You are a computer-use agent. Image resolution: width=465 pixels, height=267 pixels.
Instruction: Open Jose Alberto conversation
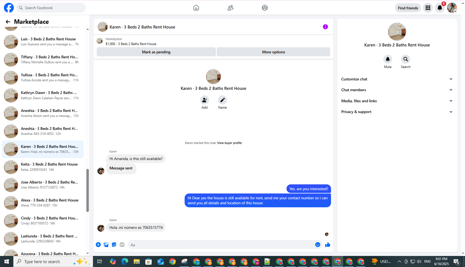click(x=43, y=185)
